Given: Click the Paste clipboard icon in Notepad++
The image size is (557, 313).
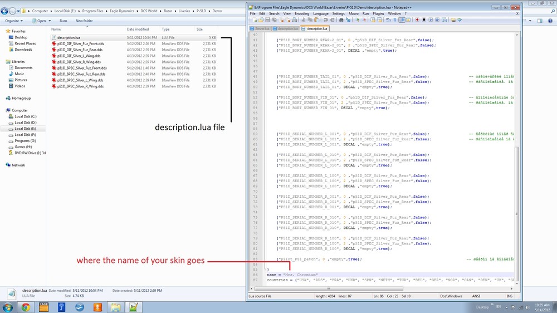Looking at the screenshot, I should tap(316, 20).
